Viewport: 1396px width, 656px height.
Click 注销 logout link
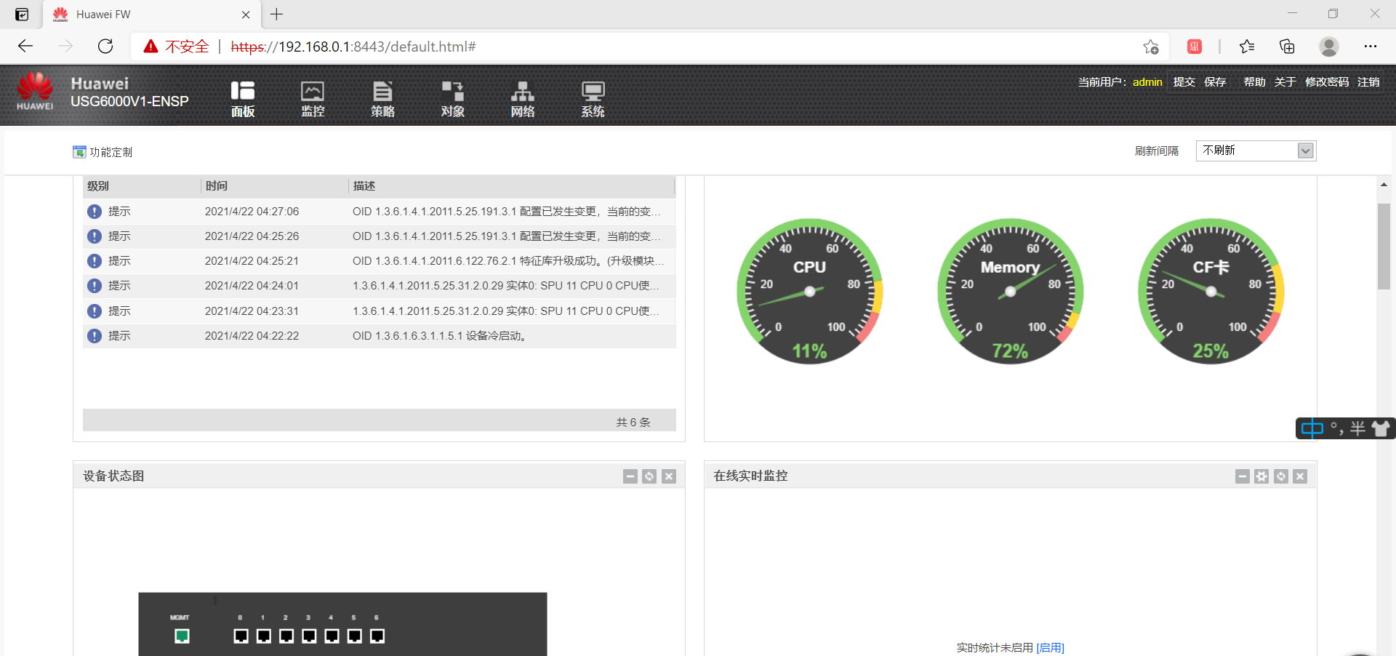pos(1368,82)
